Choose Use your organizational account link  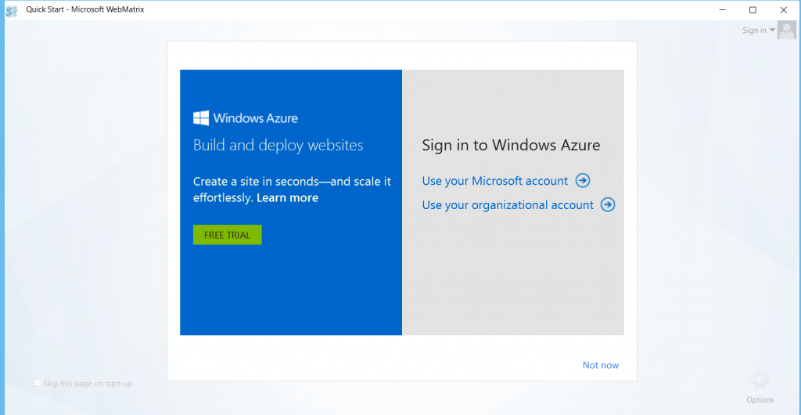point(508,205)
